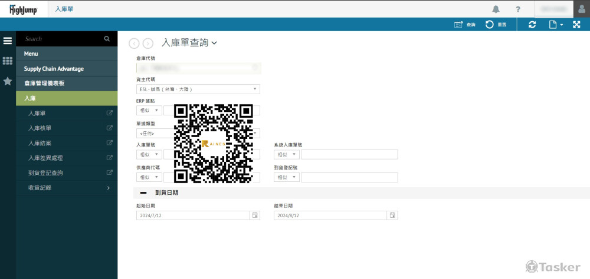Screen dimensions: 590x279
Task: Toggle fullscreen with the expand arrows icon
Action: 577,25
